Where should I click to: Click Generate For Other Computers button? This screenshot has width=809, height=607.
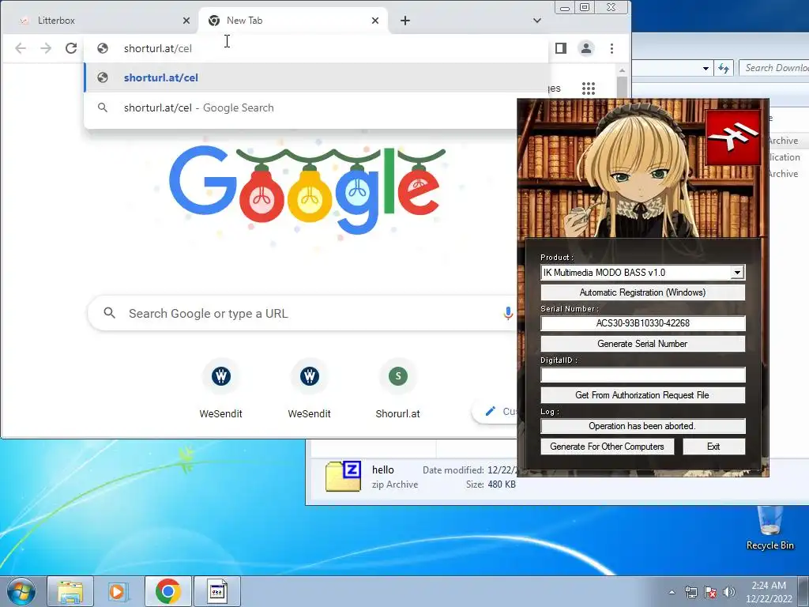[607, 447]
